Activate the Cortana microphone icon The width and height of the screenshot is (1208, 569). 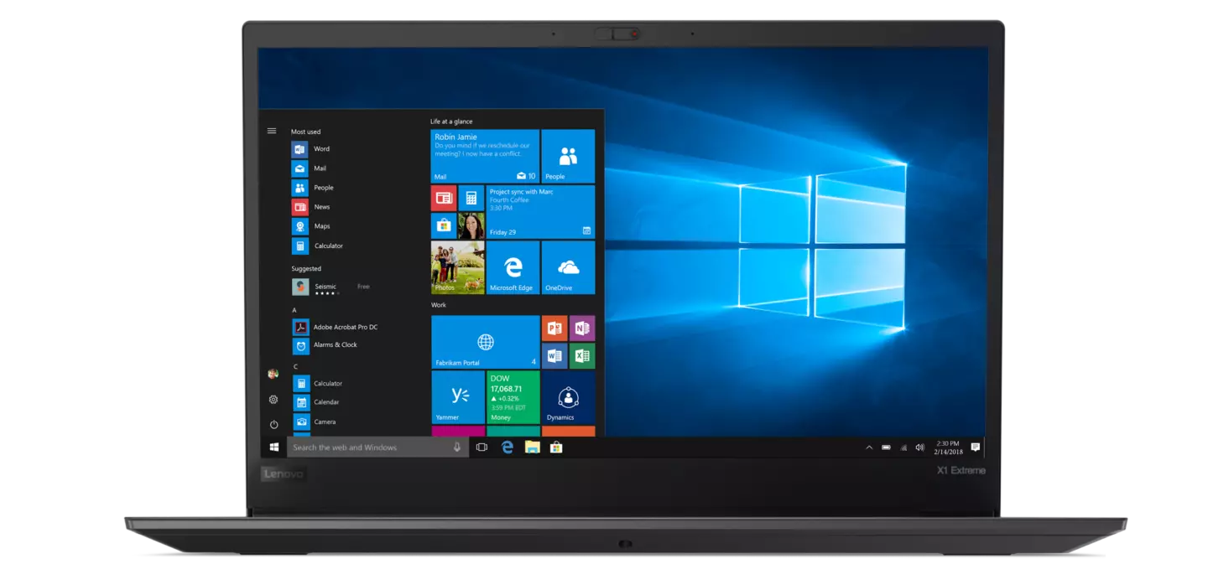pyautogui.click(x=457, y=447)
